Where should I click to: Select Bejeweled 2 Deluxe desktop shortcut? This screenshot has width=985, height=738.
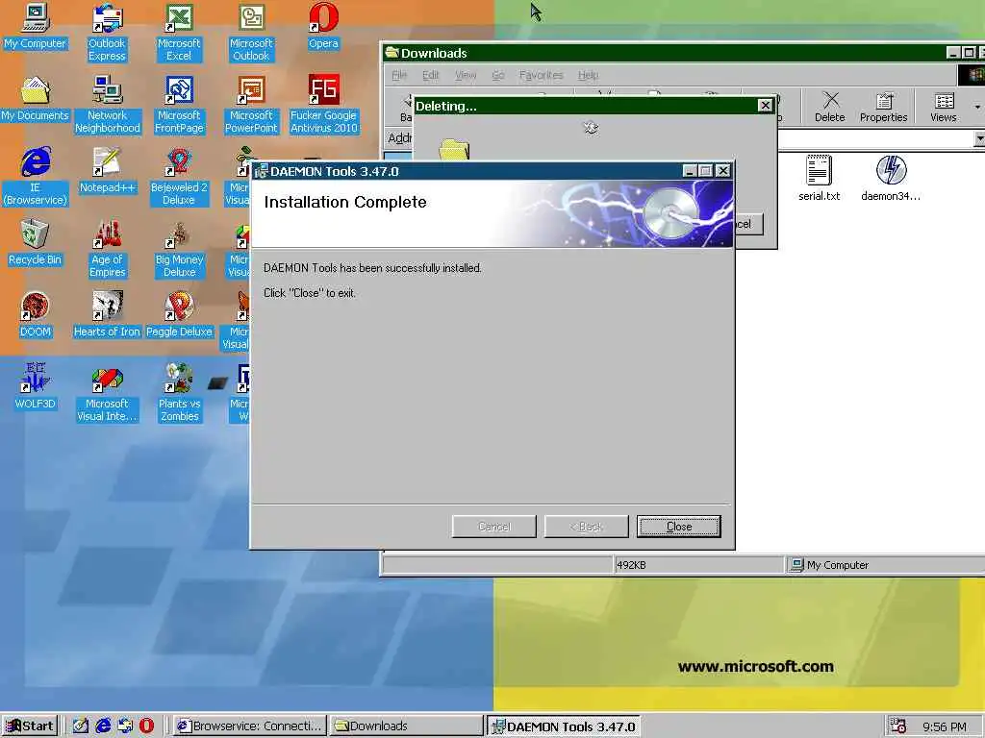[x=179, y=177]
